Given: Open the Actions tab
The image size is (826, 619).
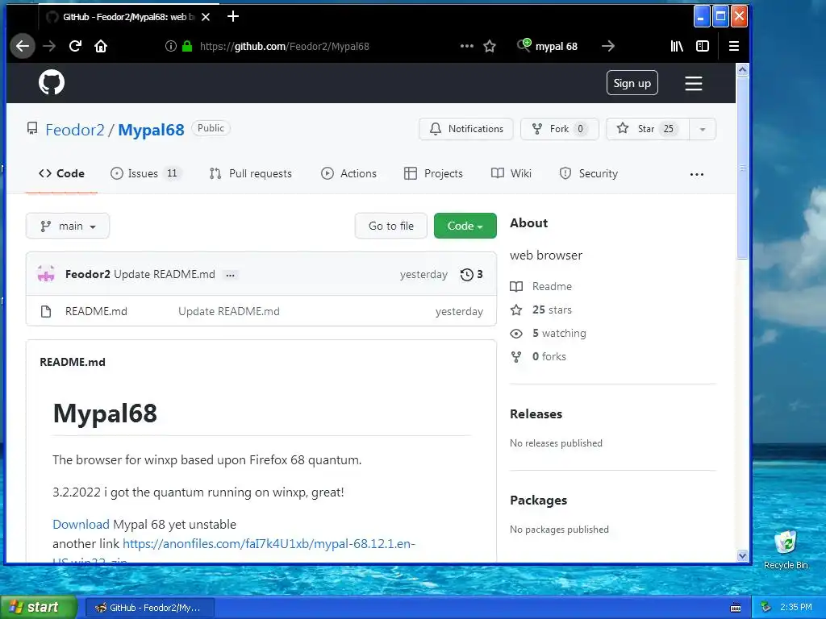Looking at the screenshot, I should pyautogui.click(x=348, y=174).
